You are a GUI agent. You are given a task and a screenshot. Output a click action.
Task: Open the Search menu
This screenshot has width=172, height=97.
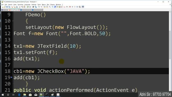(10, 5)
